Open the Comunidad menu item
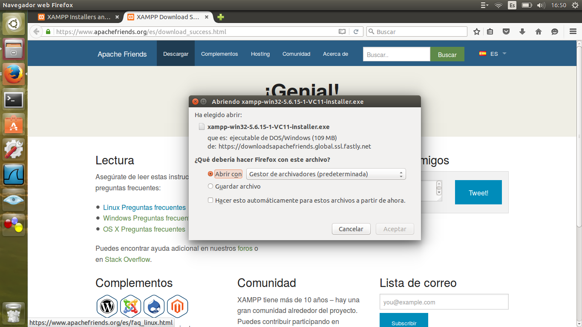The width and height of the screenshot is (582, 327). [297, 54]
